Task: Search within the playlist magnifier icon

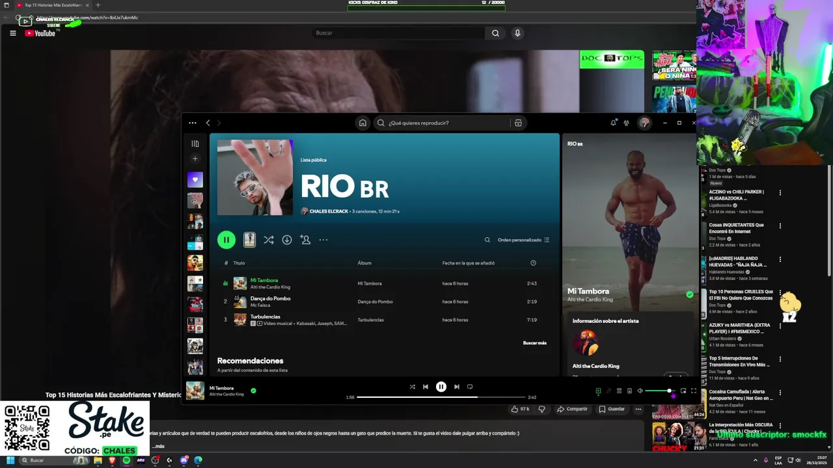Action: tap(487, 240)
